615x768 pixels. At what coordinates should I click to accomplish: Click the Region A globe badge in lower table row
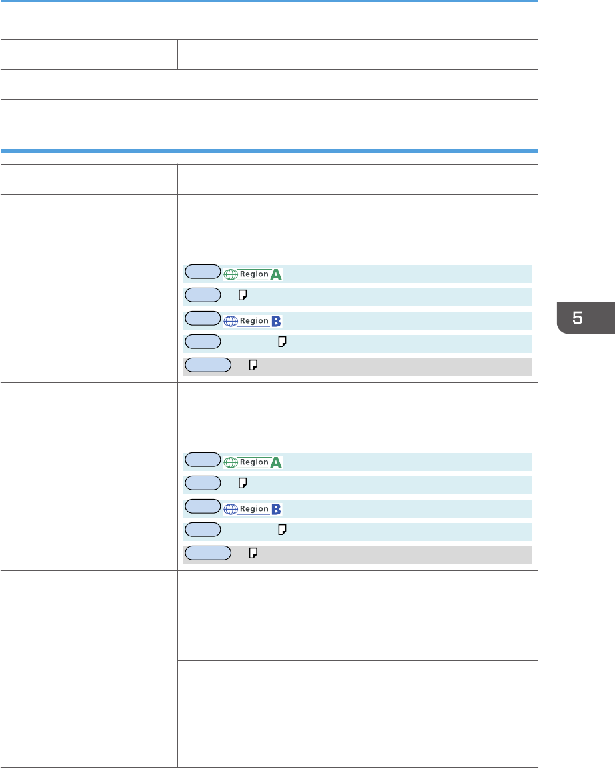coord(253,462)
